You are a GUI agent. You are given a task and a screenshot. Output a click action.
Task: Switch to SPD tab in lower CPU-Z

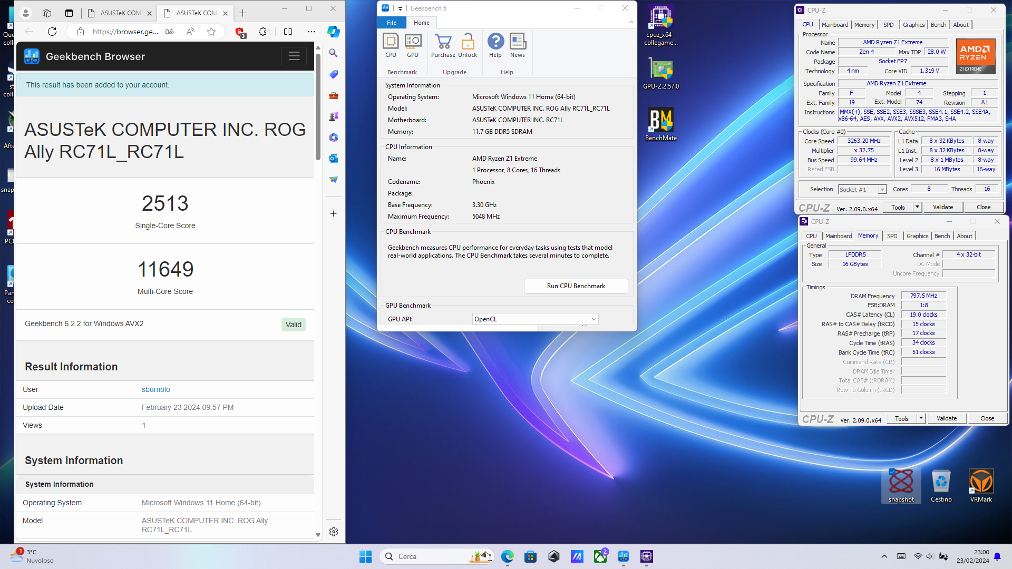pos(892,236)
